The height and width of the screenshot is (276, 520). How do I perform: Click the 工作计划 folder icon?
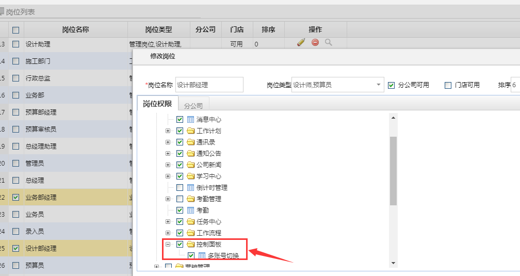[x=190, y=131]
